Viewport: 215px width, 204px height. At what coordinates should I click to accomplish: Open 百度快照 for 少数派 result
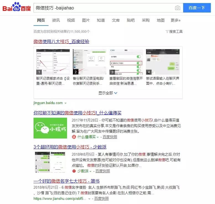103,171
